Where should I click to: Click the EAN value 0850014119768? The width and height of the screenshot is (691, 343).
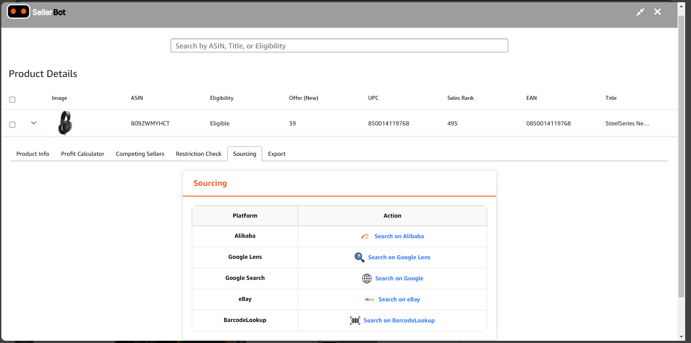pyautogui.click(x=548, y=123)
